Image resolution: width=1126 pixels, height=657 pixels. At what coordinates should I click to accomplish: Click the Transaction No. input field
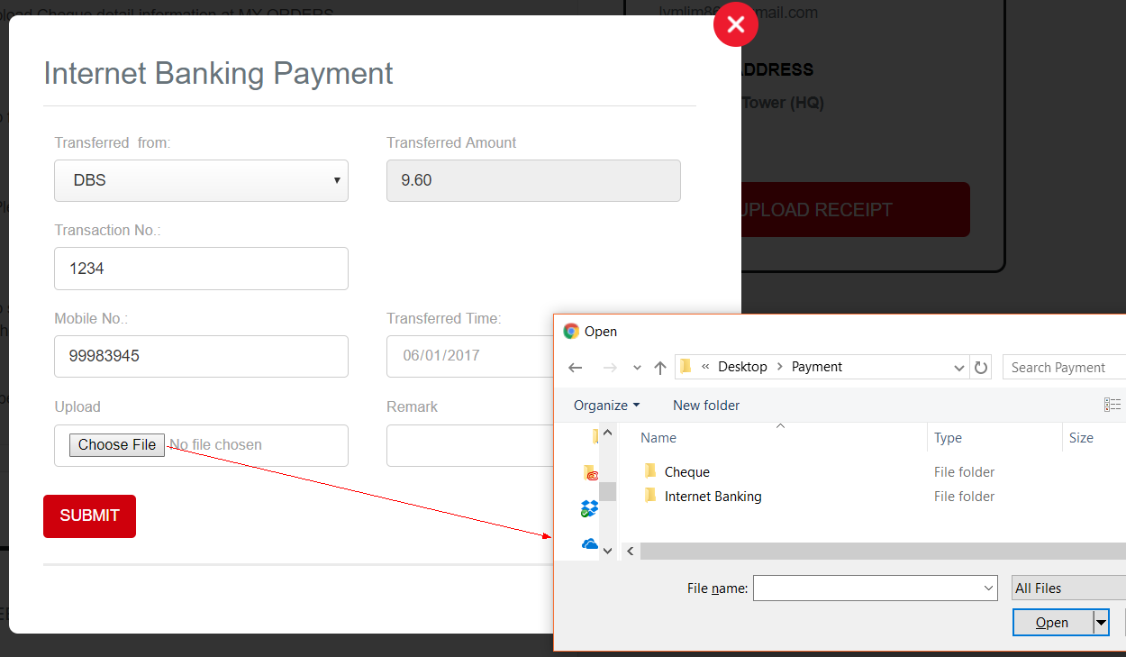click(201, 269)
